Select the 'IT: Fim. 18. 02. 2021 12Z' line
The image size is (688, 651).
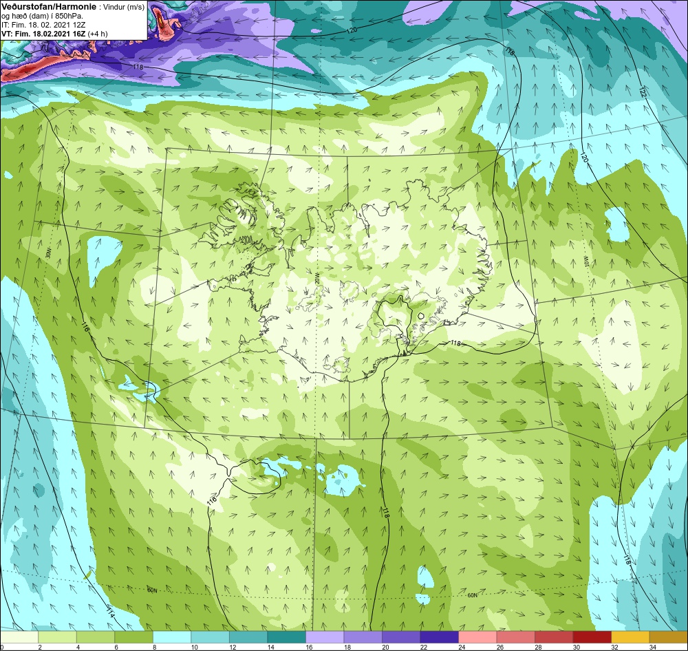click(x=43, y=25)
